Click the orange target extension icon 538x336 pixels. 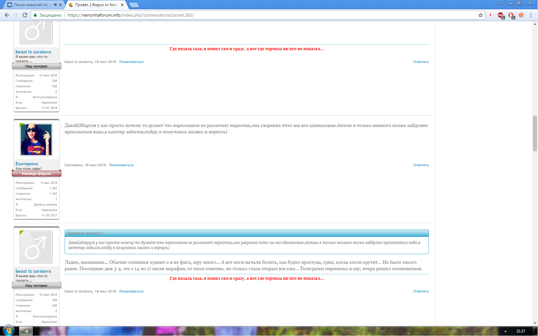(x=521, y=15)
